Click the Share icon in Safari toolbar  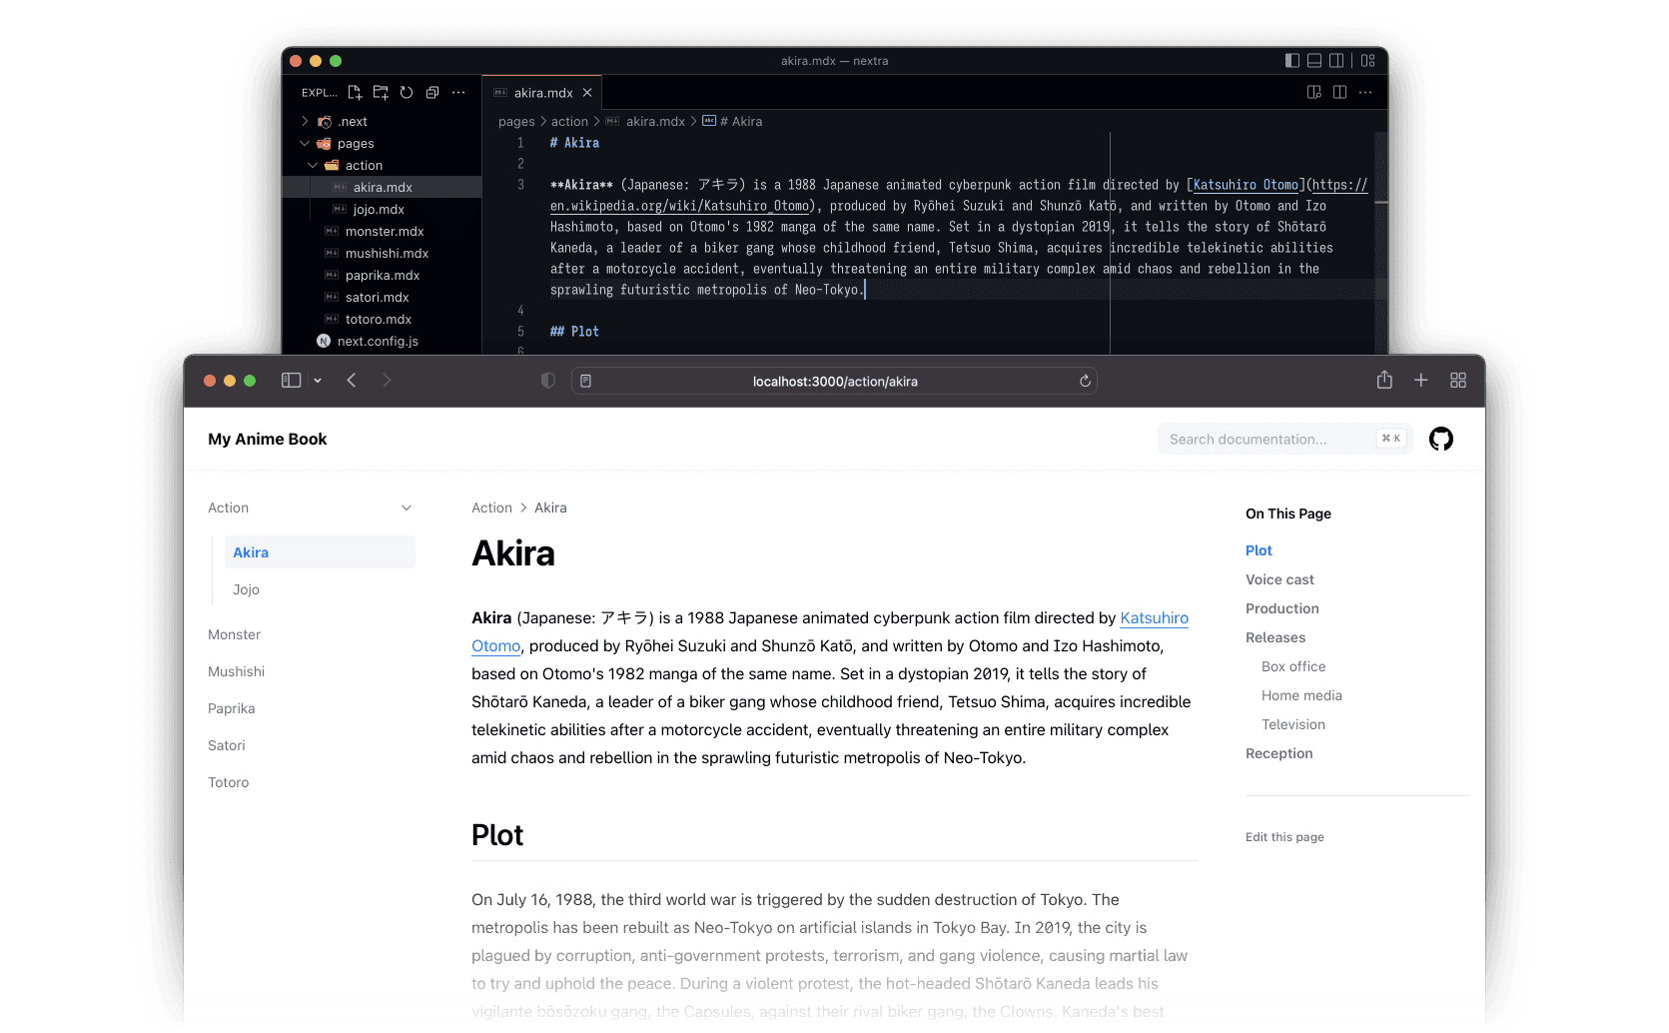point(1384,381)
